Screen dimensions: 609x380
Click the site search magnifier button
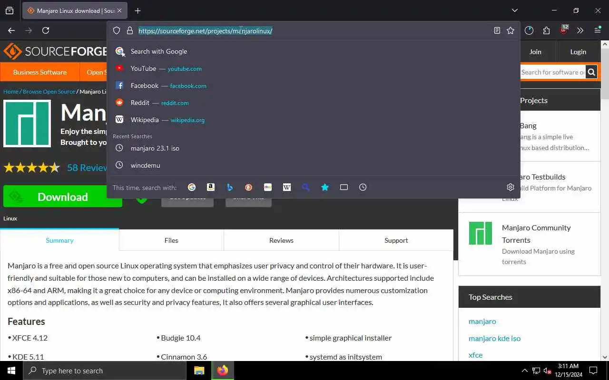pyautogui.click(x=591, y=72)
